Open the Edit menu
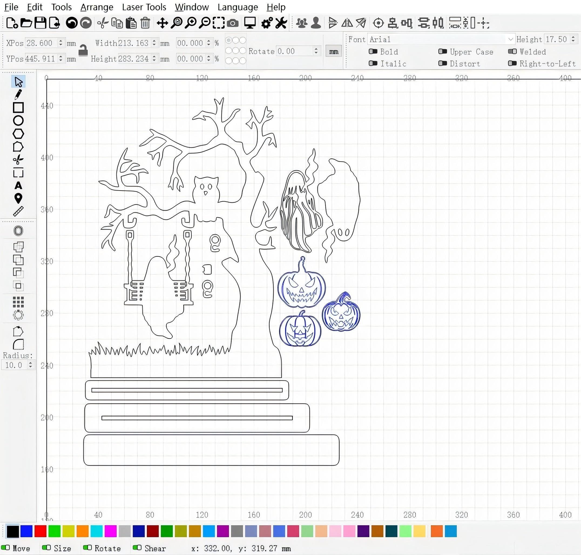This screenshot has height=555, width=581. tap(35, 7)
